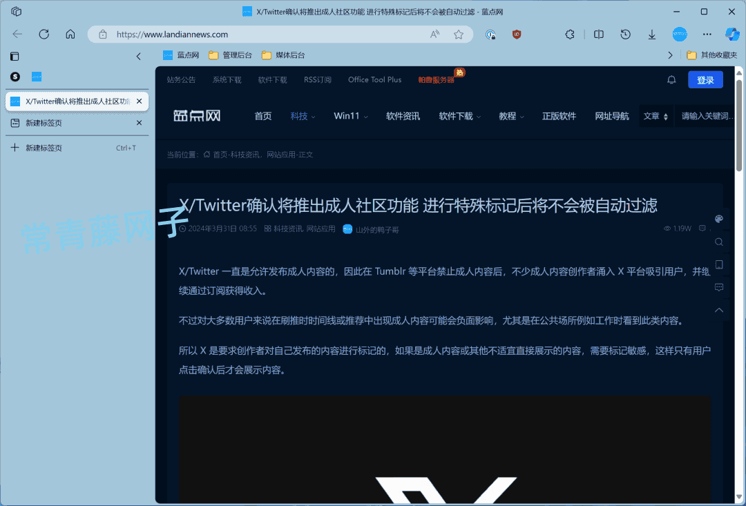Toggle the vertical tabs pane icon
Viewport: 746px width, 506px height.
[15, 56]
